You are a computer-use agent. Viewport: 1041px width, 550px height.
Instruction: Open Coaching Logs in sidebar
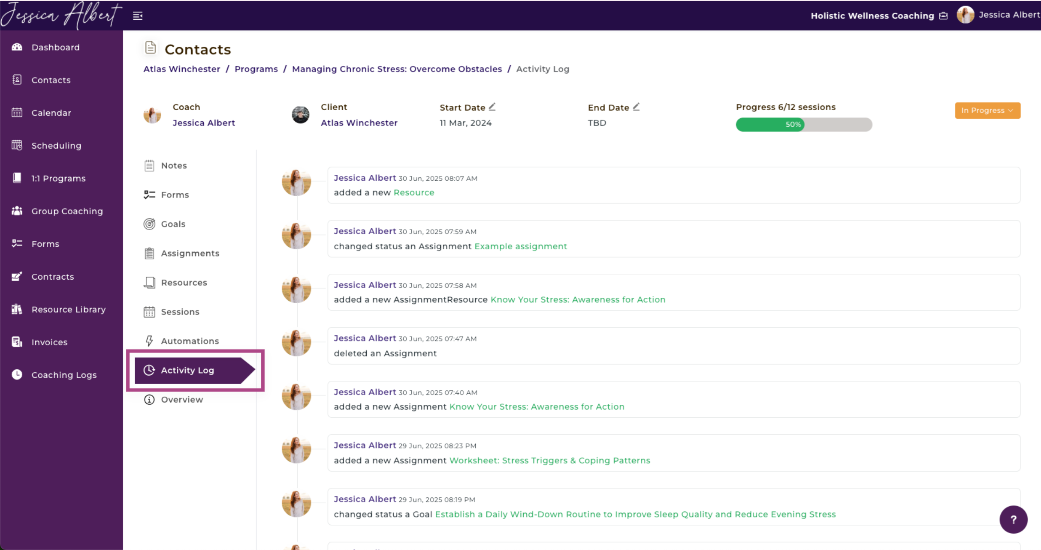[64, 375]
